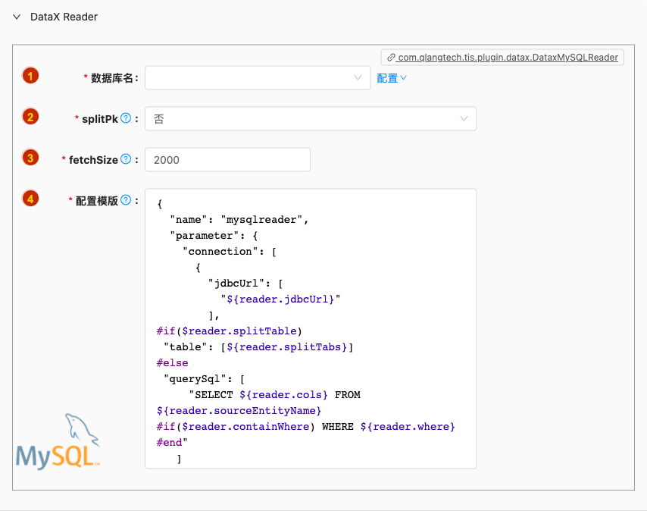647x511 pixels.
Task: Click the link icon beside DataxMySQLReader
Action: tap(391, 58)
